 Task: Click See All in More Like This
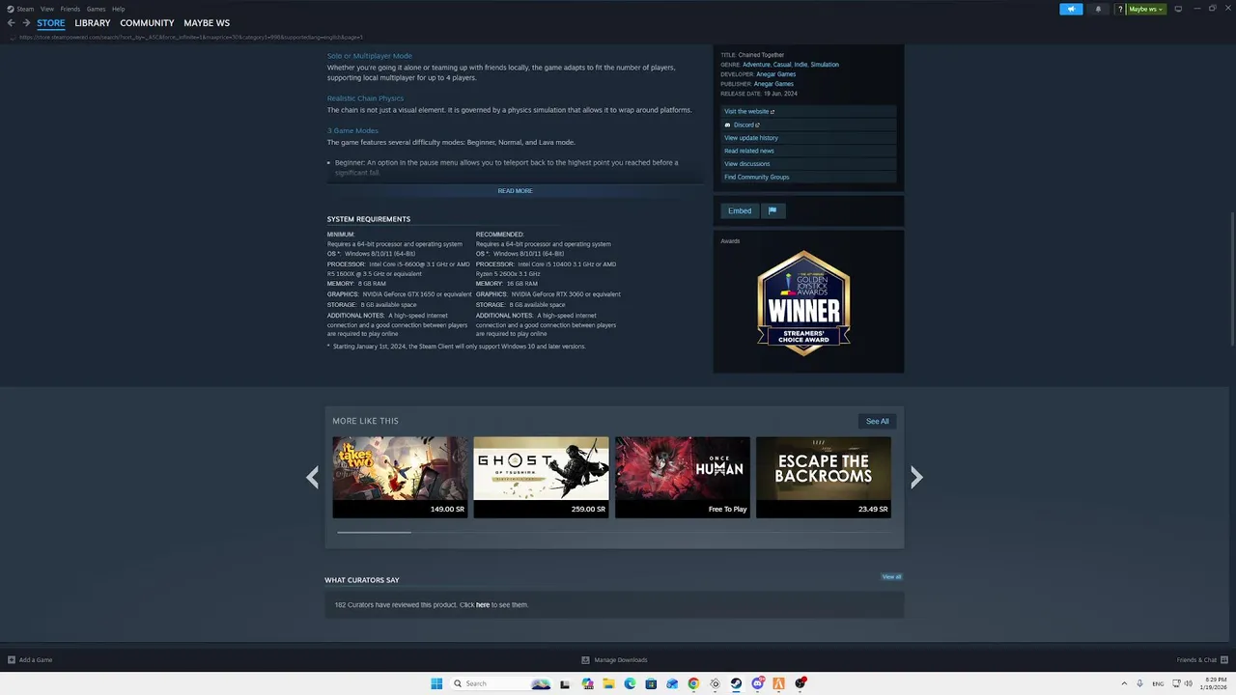click(x=877, y=421)
